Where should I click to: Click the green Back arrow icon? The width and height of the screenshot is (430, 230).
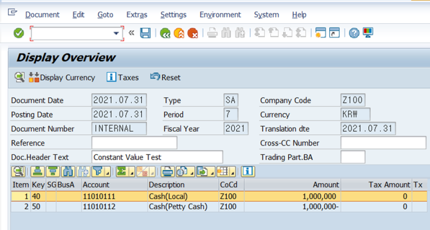tap(165, 33)
